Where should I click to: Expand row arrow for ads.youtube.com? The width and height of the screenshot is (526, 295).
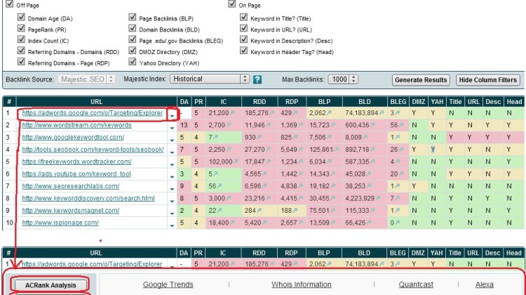click(x=172, y=177)
